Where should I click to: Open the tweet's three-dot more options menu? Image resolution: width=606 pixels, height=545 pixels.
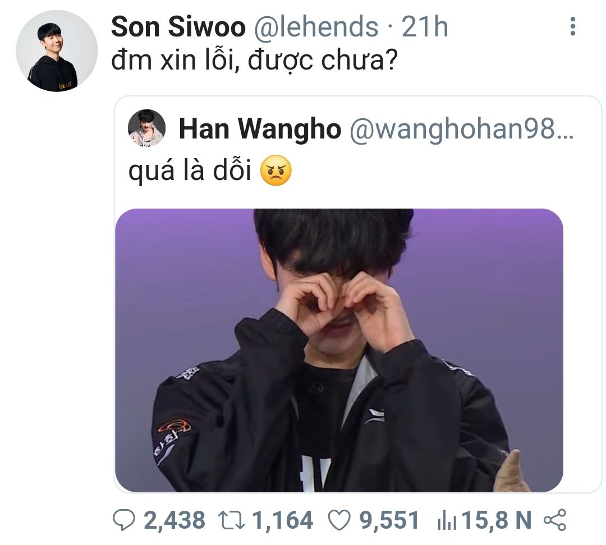click(x=573, y=27)
